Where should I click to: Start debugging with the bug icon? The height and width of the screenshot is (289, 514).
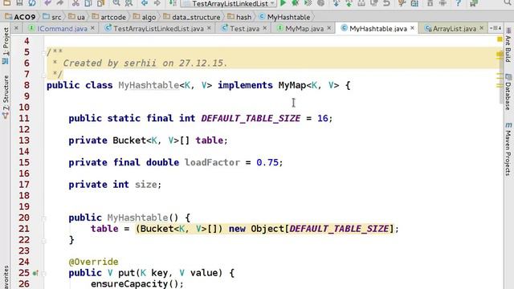tap(296, 3)
